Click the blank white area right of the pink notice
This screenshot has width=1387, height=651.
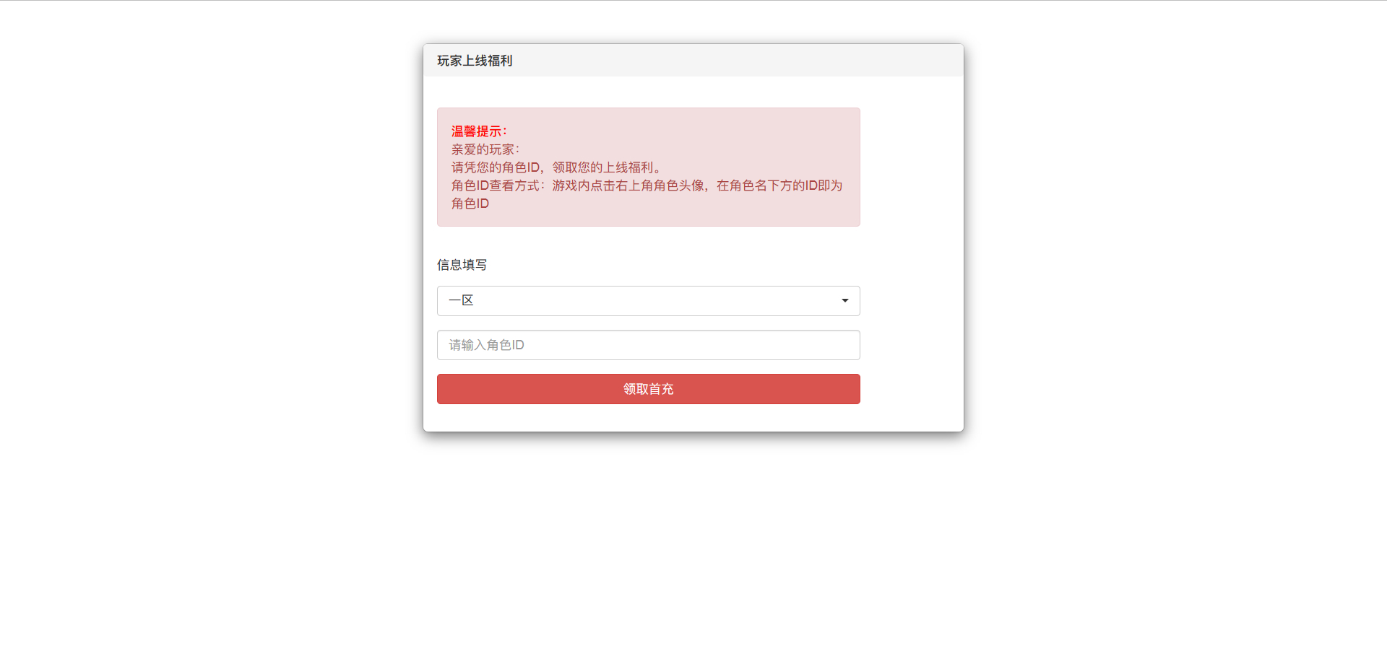tap(911, 167)
